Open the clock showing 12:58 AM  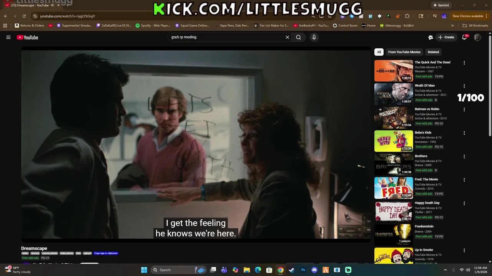click(480, 270)
